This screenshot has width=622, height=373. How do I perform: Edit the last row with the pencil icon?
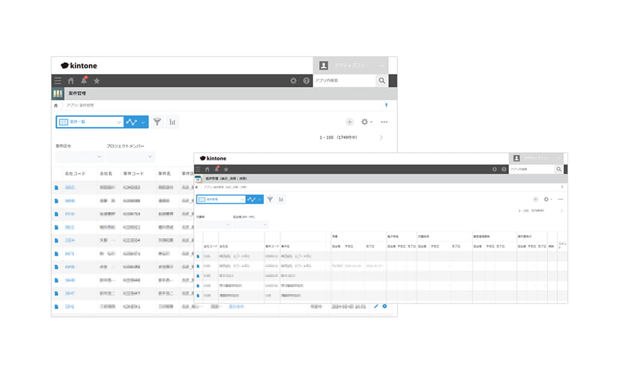(376, 306)
